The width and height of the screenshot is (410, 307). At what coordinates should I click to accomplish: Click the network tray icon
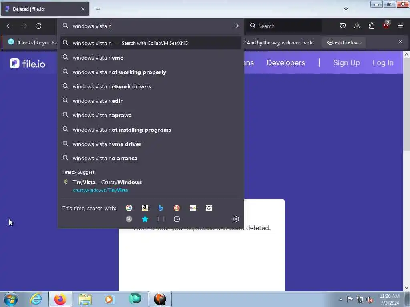click(x=360, y=300)
